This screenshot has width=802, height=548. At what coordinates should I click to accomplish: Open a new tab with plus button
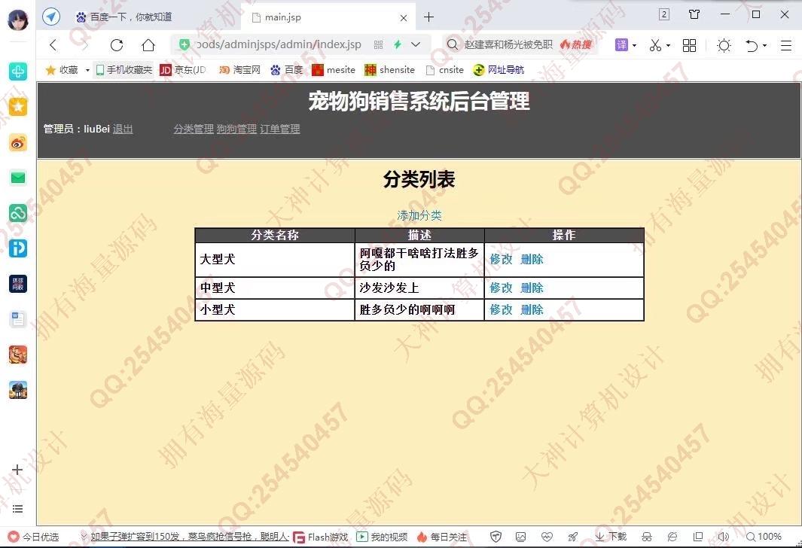(x=428, y=17)
